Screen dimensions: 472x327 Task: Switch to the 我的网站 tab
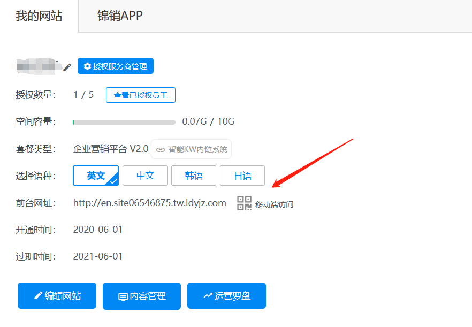(39, 16)
